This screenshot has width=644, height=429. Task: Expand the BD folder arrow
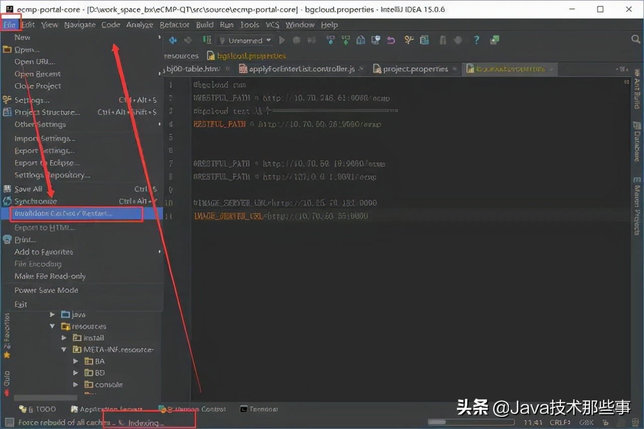75,373
